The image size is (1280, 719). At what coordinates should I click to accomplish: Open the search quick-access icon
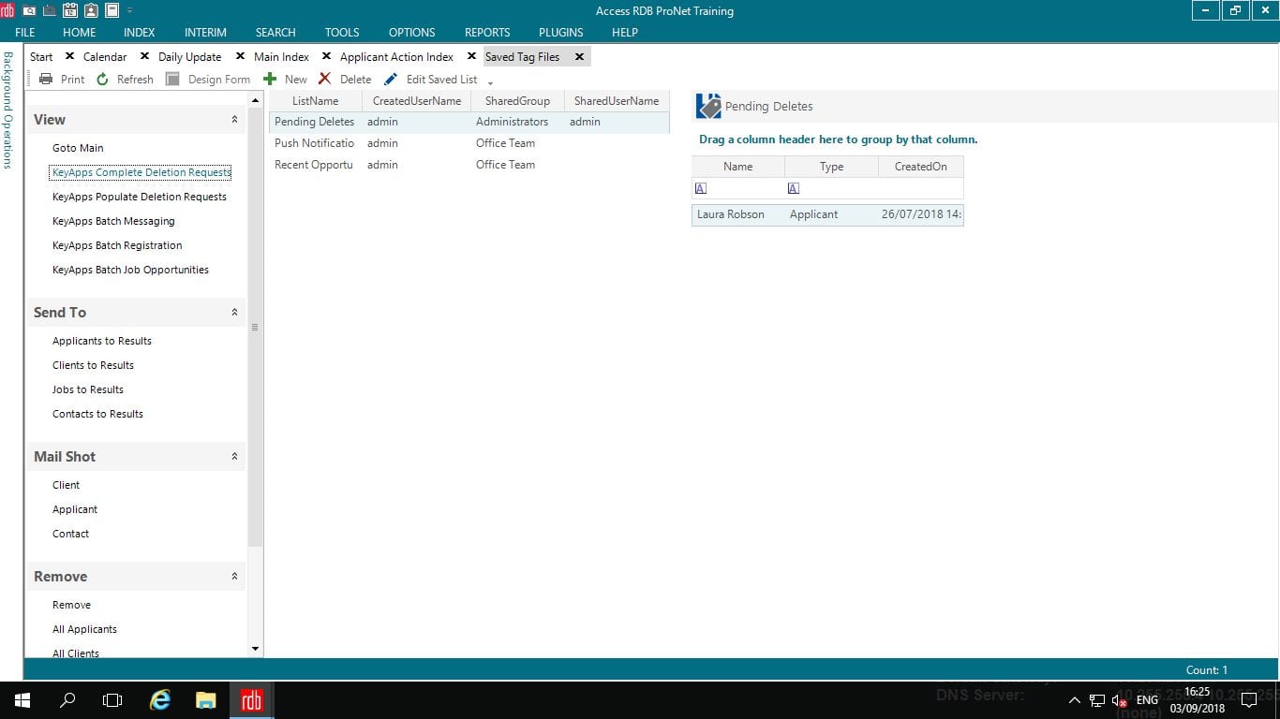coord(28,11)
